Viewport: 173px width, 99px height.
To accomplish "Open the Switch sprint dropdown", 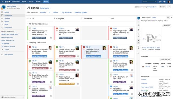I will coord(45,8).
